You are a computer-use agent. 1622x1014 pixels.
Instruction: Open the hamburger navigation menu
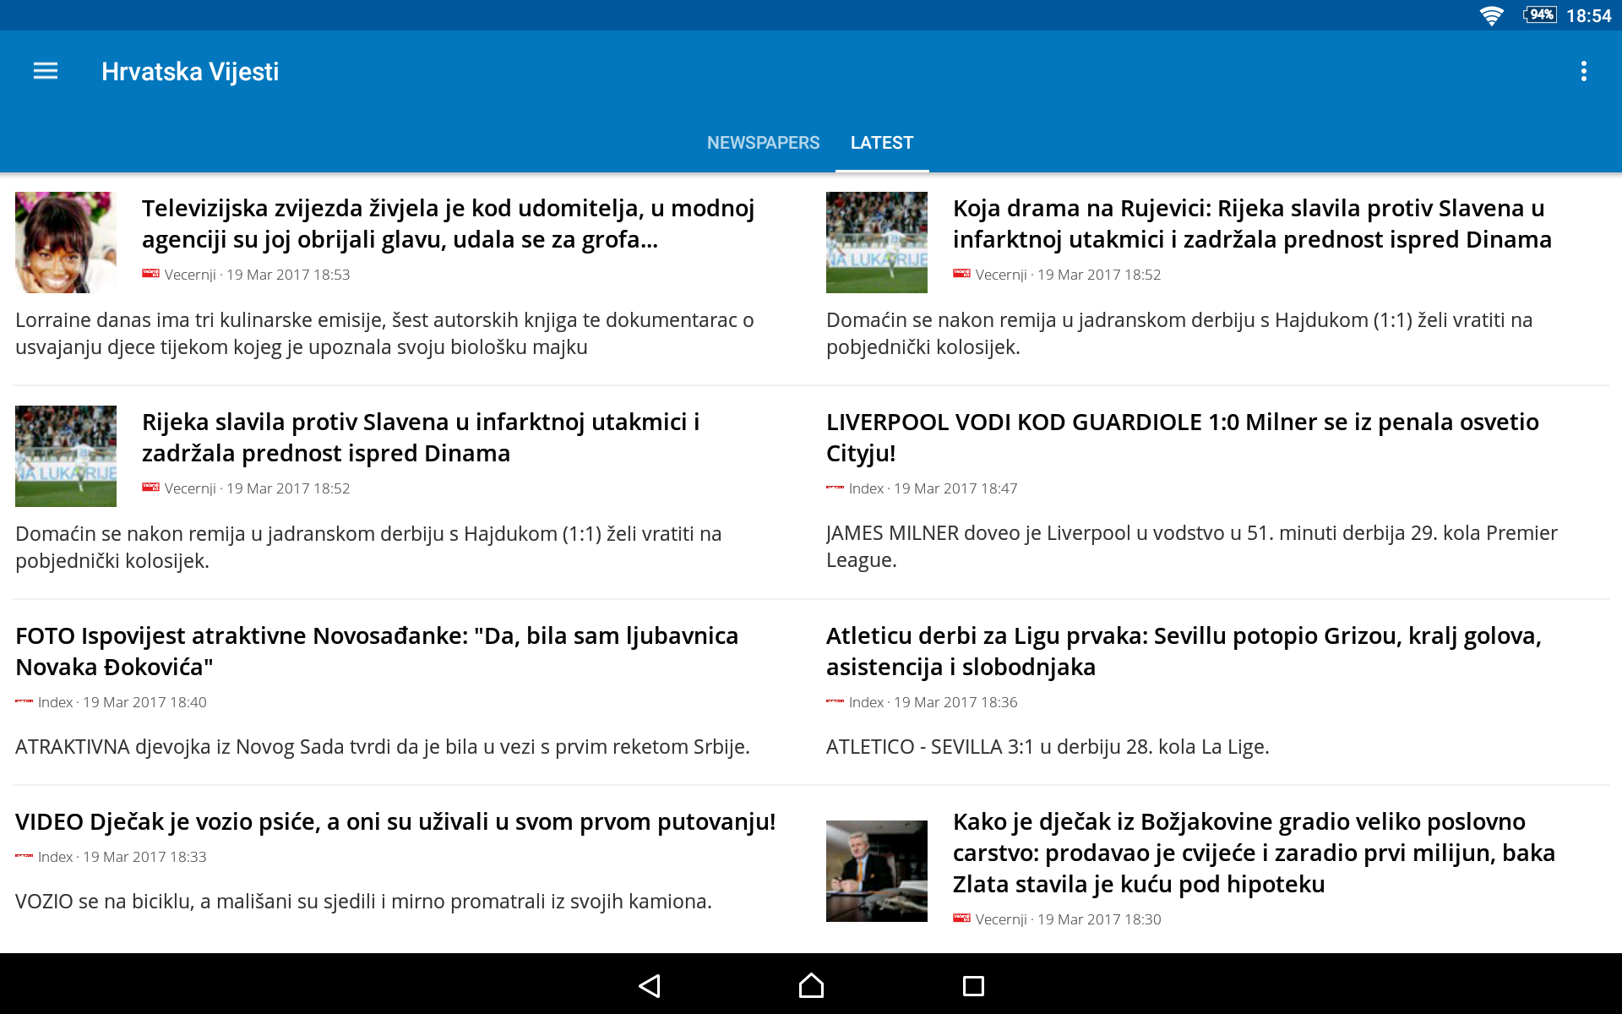click(46, 71)
